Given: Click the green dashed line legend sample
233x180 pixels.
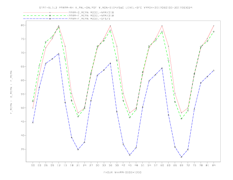Looking at the screenshot, I should [46, 16].
